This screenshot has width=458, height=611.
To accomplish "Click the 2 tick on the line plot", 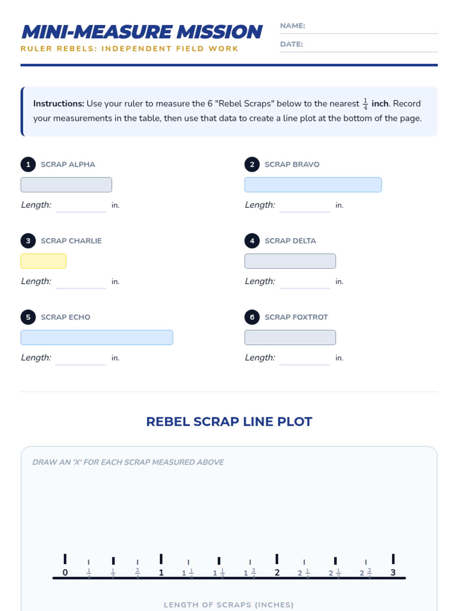I will click(x=277, y=559).
